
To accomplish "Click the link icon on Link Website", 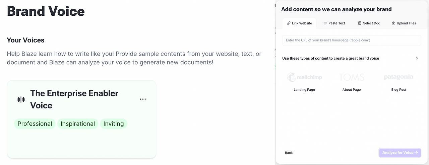I will pyautogui.click(x=289, y=23).
